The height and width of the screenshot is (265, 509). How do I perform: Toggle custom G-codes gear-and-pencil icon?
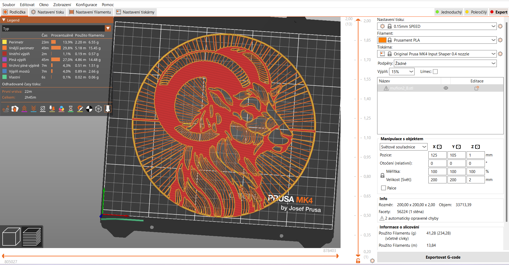pyautogui.click(x=80, y=109)
